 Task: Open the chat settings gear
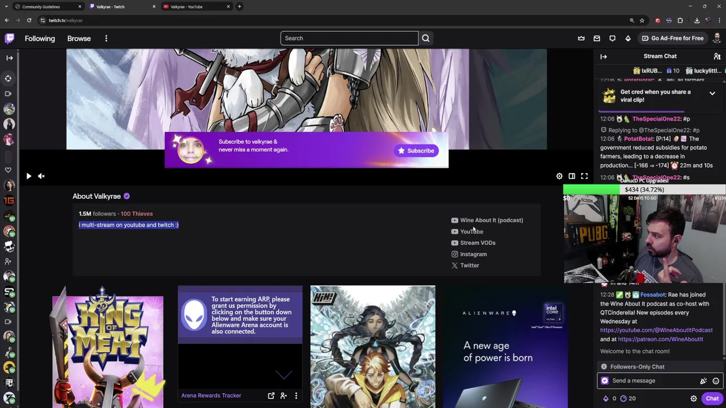tap(693, 398)
